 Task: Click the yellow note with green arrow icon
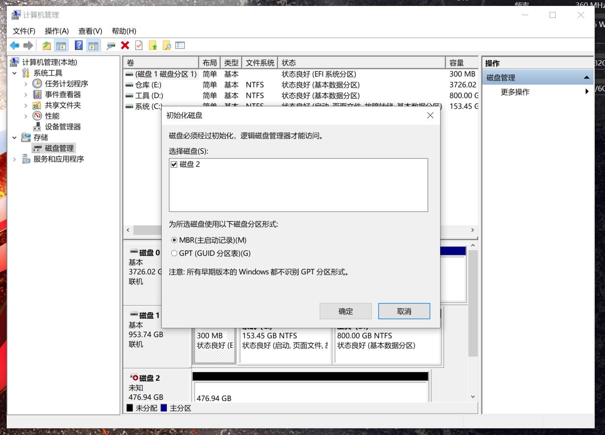click(153, 45)
